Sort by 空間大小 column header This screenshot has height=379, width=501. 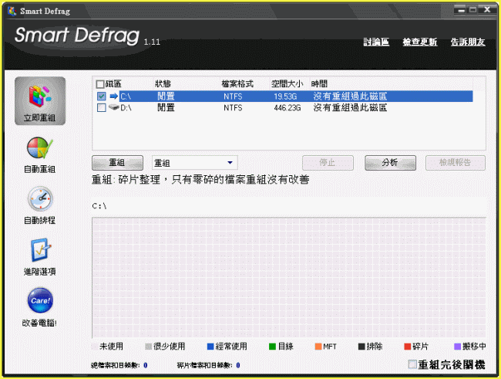tap(289, 83)
